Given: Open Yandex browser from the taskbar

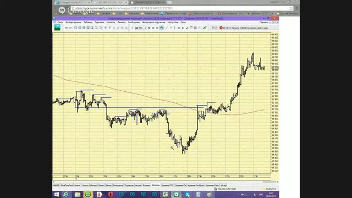Looking at the screenshot, I should tap(99, 194).
